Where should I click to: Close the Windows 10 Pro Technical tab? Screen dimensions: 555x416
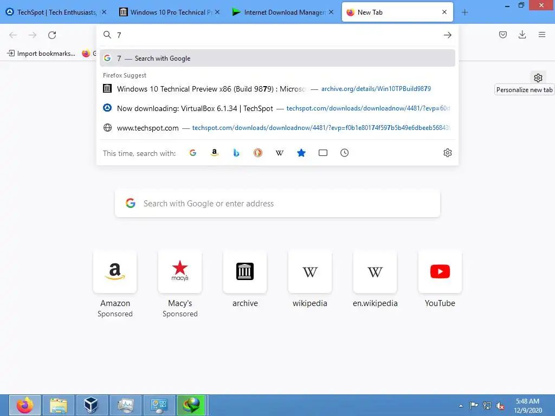click(217, 12)
